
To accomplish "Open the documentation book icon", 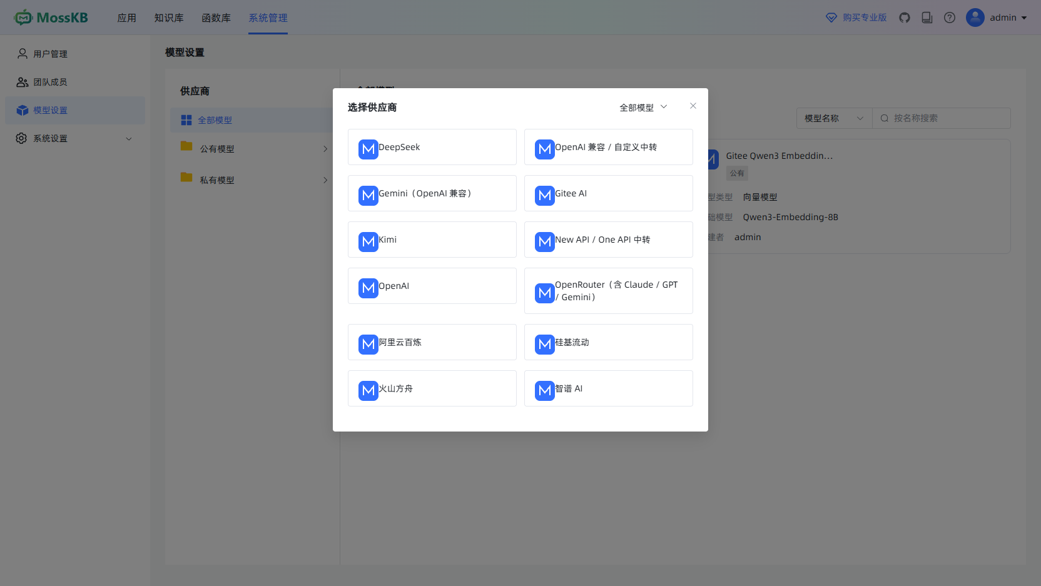I will [x=927, y=18].
